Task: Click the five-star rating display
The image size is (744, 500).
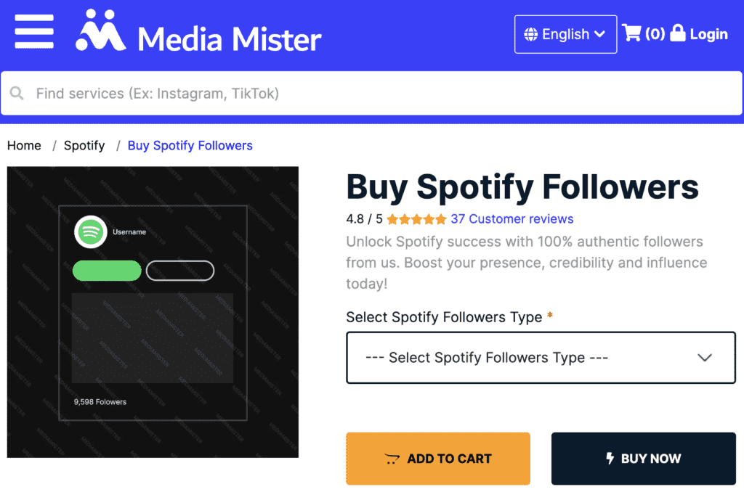Action: (x=416, y=218)
